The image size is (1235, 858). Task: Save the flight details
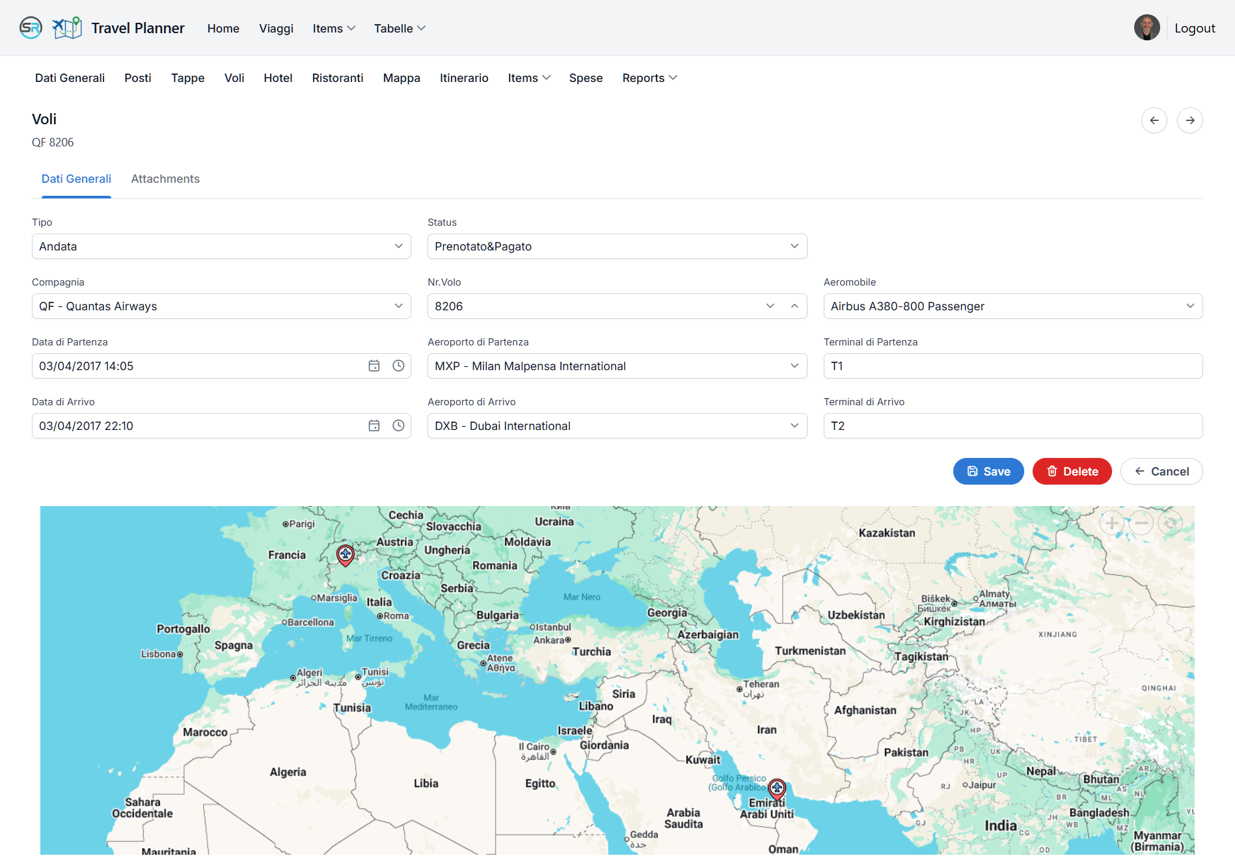(988, 472)
